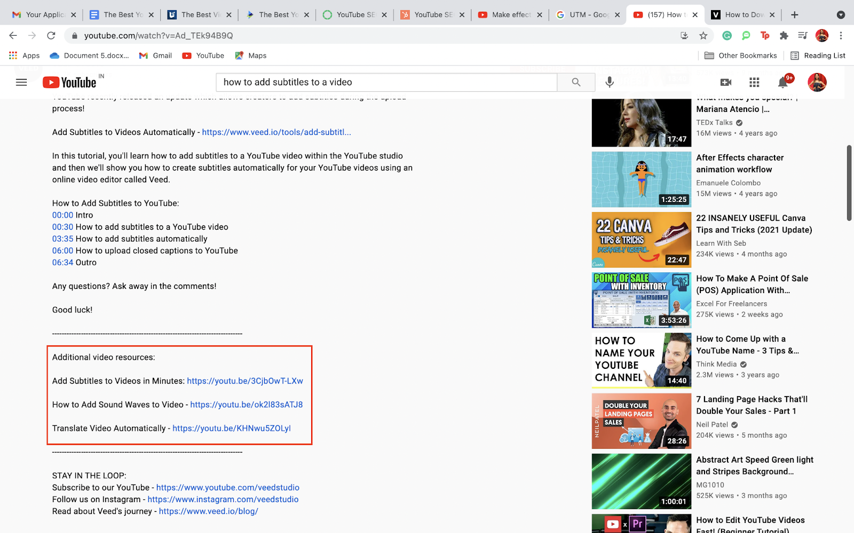Screen dimensions: 854x533
Task: Click the YouTube logo to go home
Action: pos(70,82)
